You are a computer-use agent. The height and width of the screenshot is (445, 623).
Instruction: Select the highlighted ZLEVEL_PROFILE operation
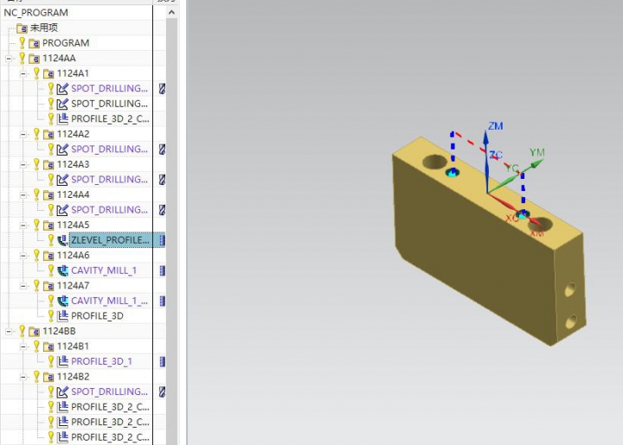click(x=110, y=240)
